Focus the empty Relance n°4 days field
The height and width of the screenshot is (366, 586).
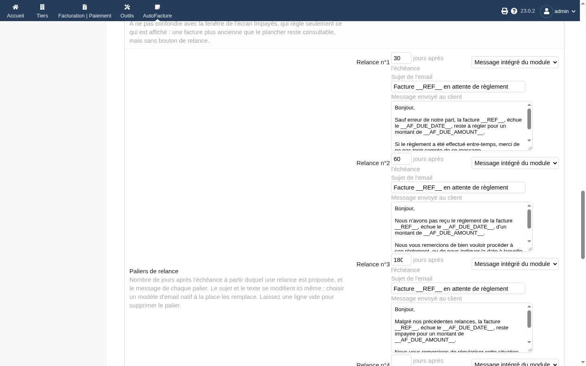(x=401, y=360)
